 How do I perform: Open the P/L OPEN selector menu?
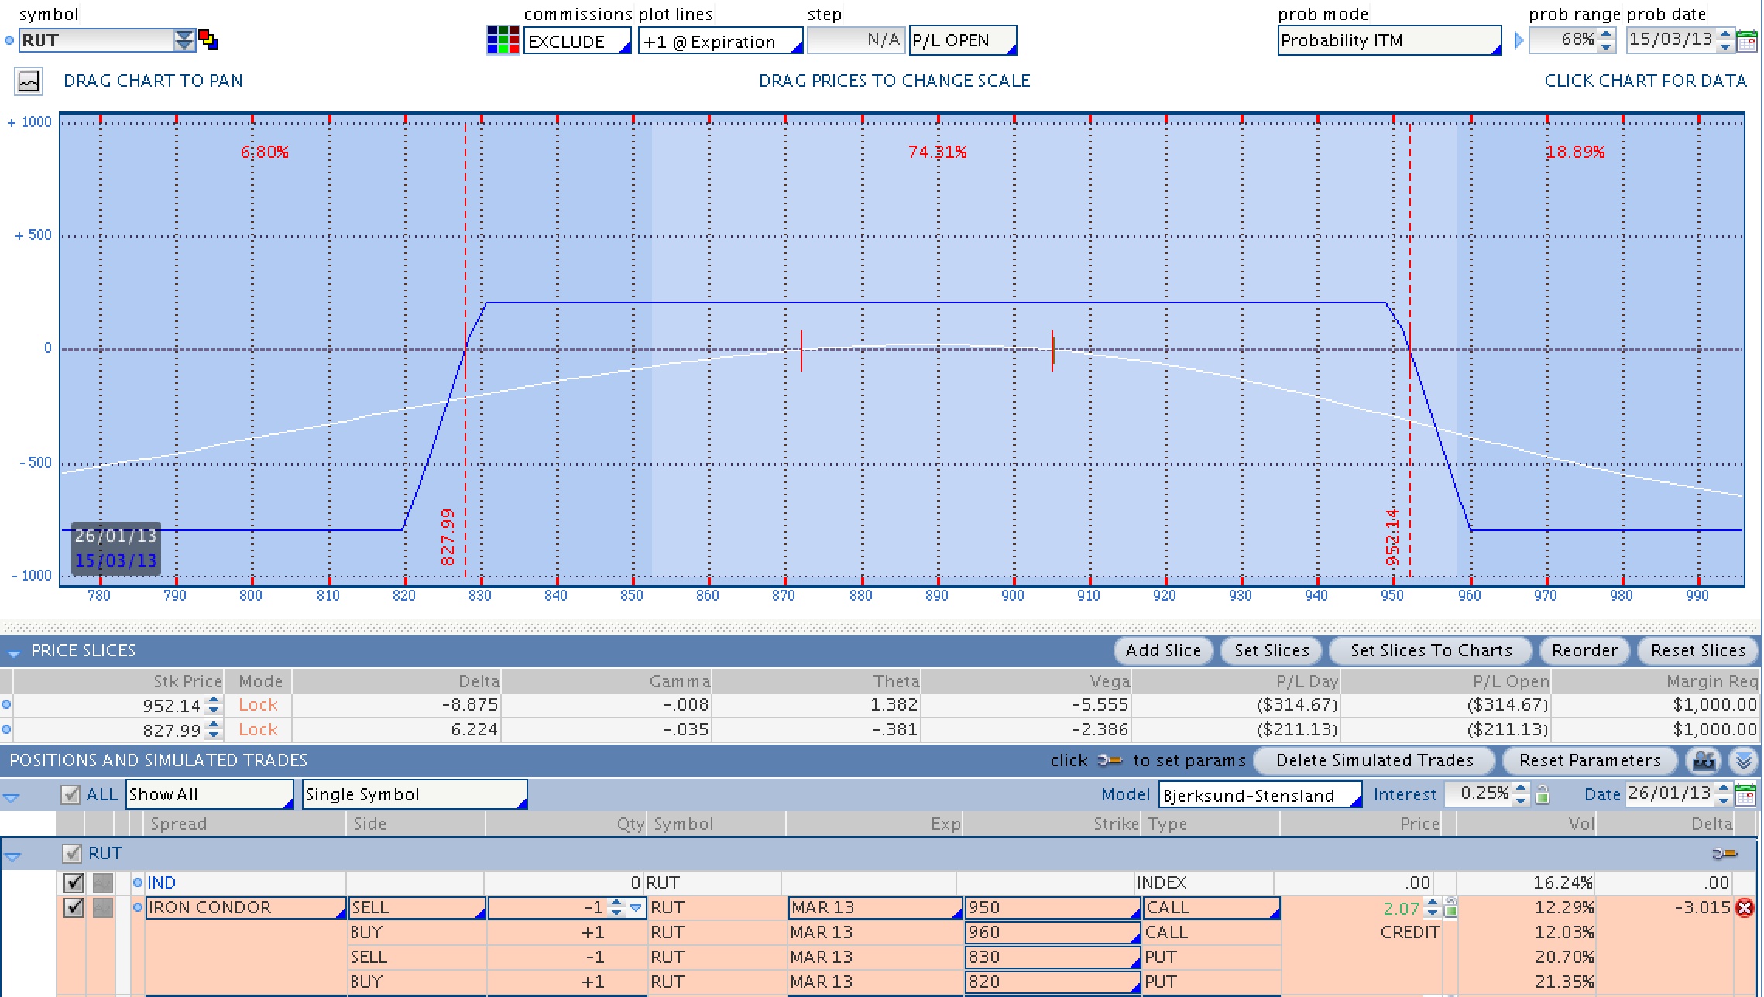click(963, 41)
